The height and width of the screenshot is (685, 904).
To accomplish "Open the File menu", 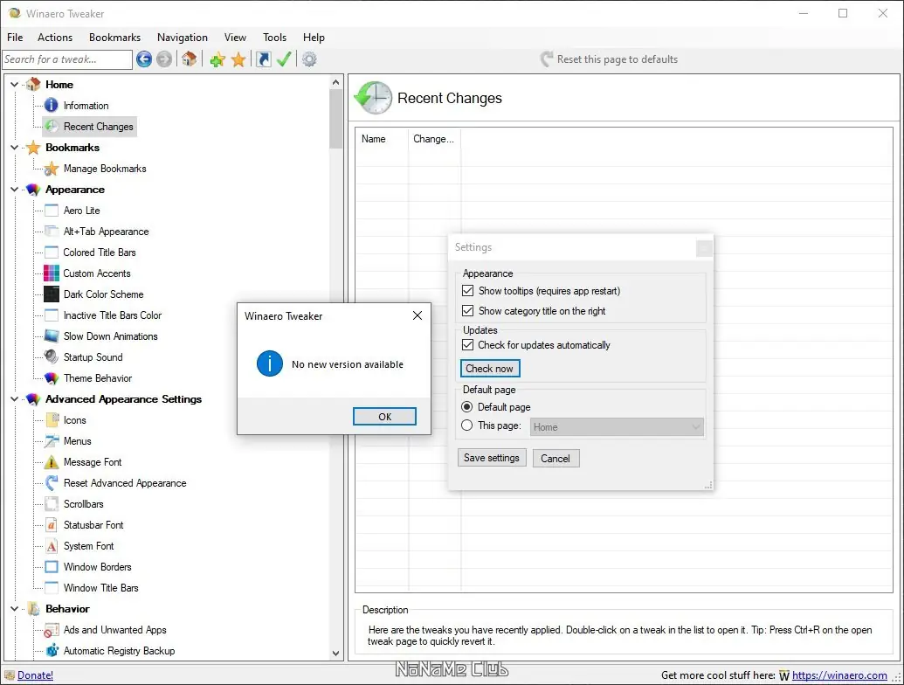I will [15, 37].
